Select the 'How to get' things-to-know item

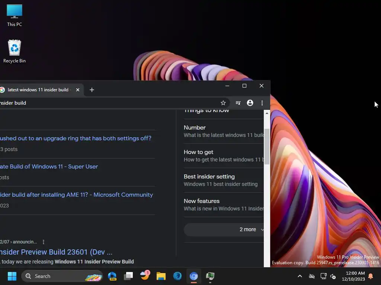[x=224, y=155]
